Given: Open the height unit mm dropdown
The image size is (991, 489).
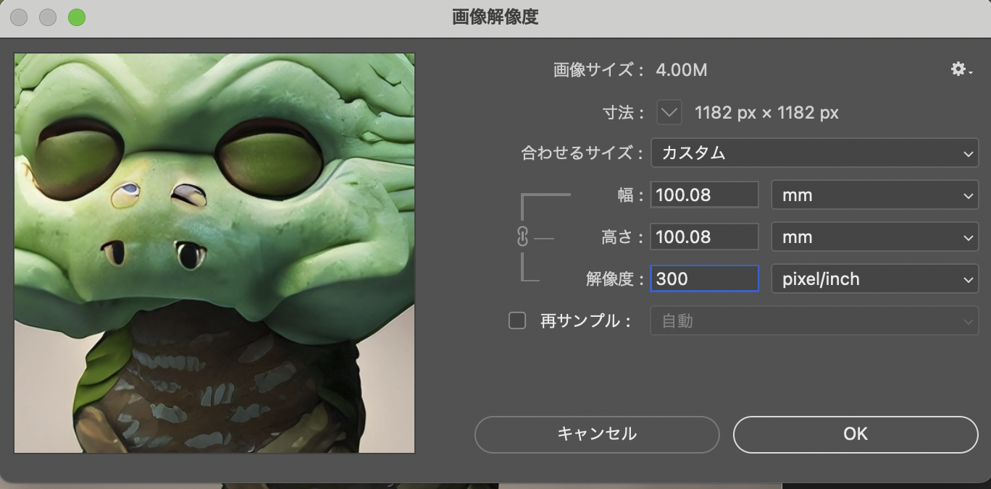Looking at the screenshot, I should click(874, 237).
